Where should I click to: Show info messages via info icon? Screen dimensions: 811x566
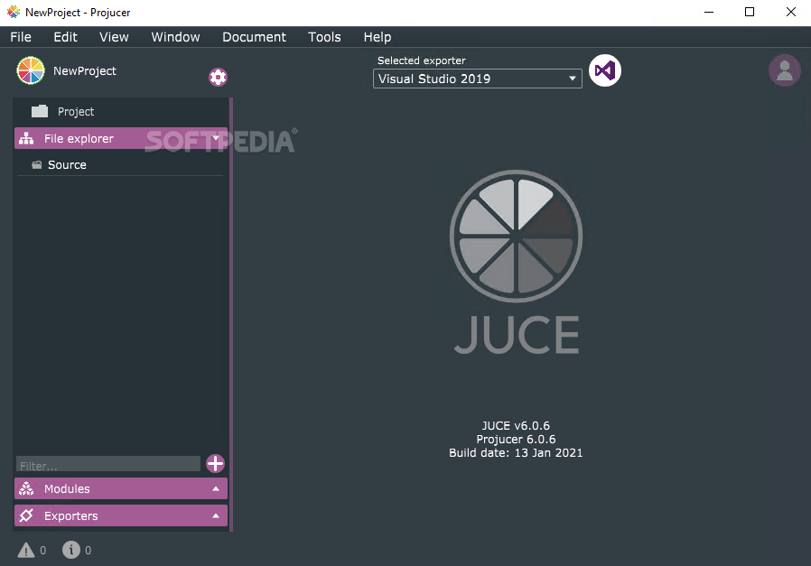(x=71, y=550)
